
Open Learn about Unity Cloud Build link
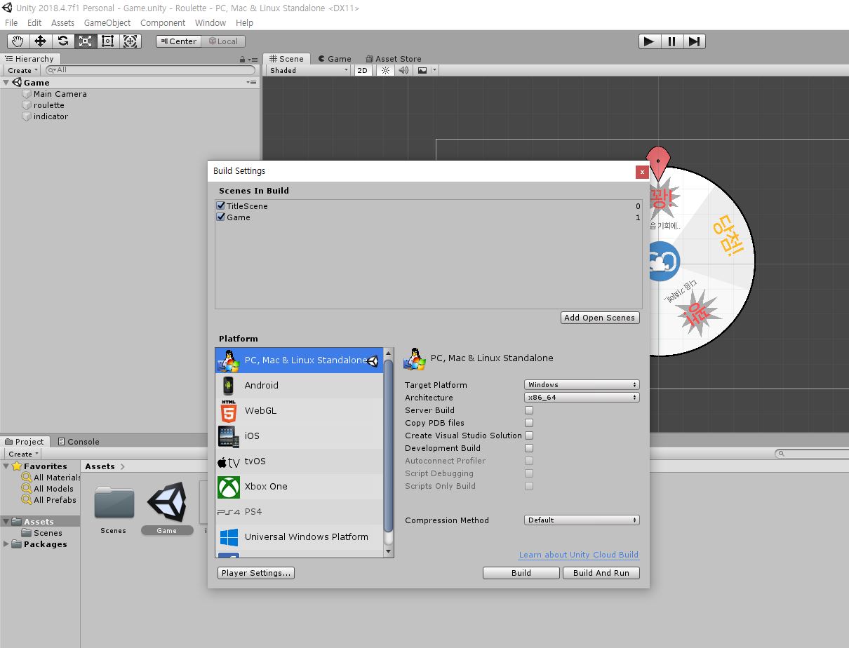(579, 555)
